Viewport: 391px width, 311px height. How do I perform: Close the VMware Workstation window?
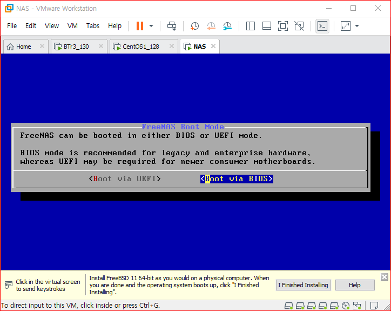click(x=378, y=8)
